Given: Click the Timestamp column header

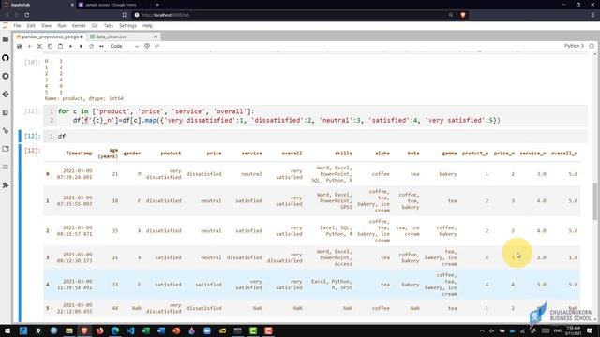Looking at the screenshot, I should pos(79,154).
